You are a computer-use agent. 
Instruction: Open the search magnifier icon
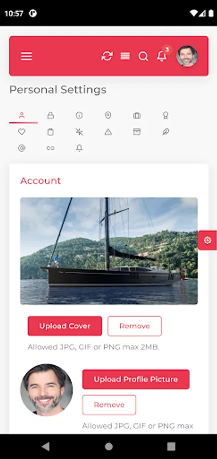tap(143, 56)
